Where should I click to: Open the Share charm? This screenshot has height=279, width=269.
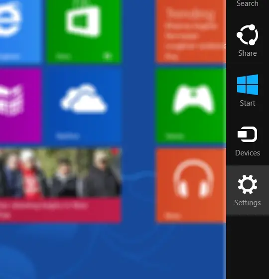pyautogui.click(x=248, y=41)
